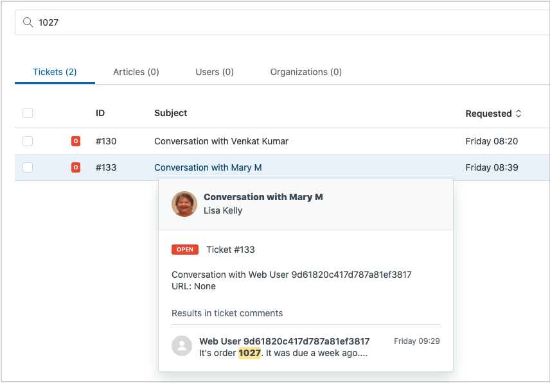Sort by the Requested column arrows

tap(519, 114)
